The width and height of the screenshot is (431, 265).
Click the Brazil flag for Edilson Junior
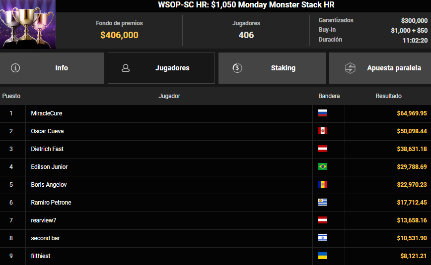(323, 166)
